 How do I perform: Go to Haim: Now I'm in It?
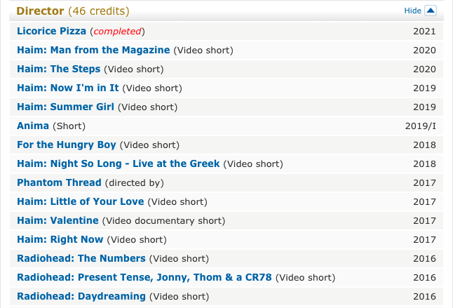pyautogui.click(x=68, y=88)
